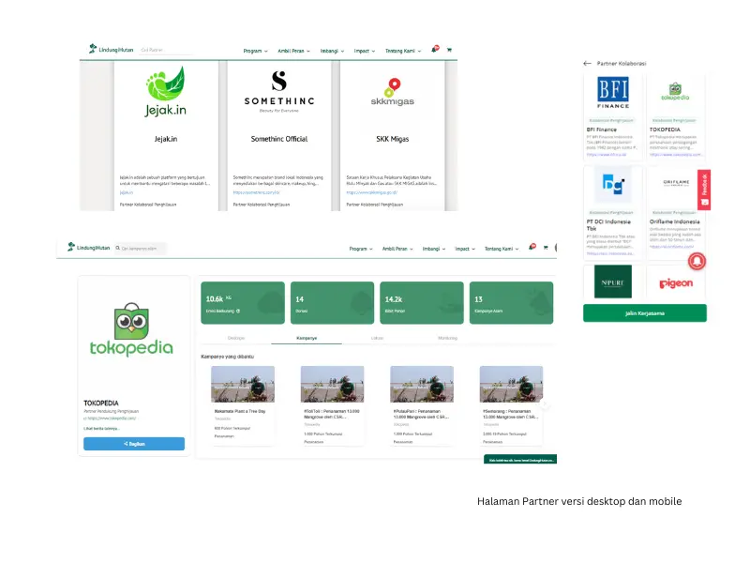Click the Cari Partner search field
The height and width of the screenshot is (563, 750).
[165, 50]
